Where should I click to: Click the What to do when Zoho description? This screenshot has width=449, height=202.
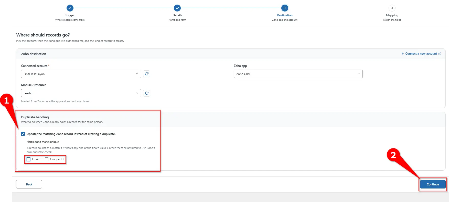(62, 122)
